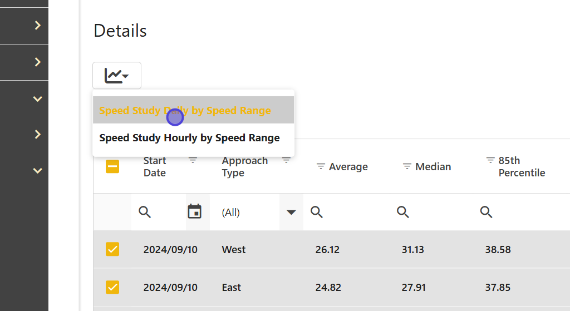Screen dimensions: 570x311
Task: Open the 85th Percentile column filter icon
Action: point(490,160)
